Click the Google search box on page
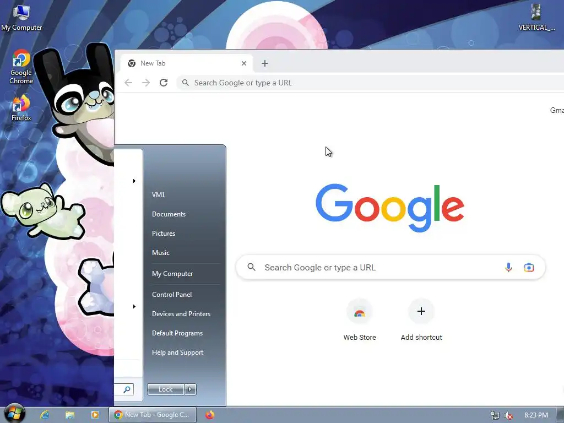564x423 pixels. (x=391, y=267)
